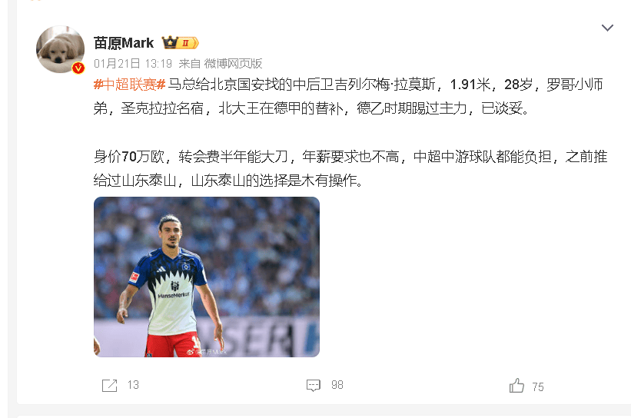
Task: Open 苗原Mark username link
Action: tap(124, 42)
